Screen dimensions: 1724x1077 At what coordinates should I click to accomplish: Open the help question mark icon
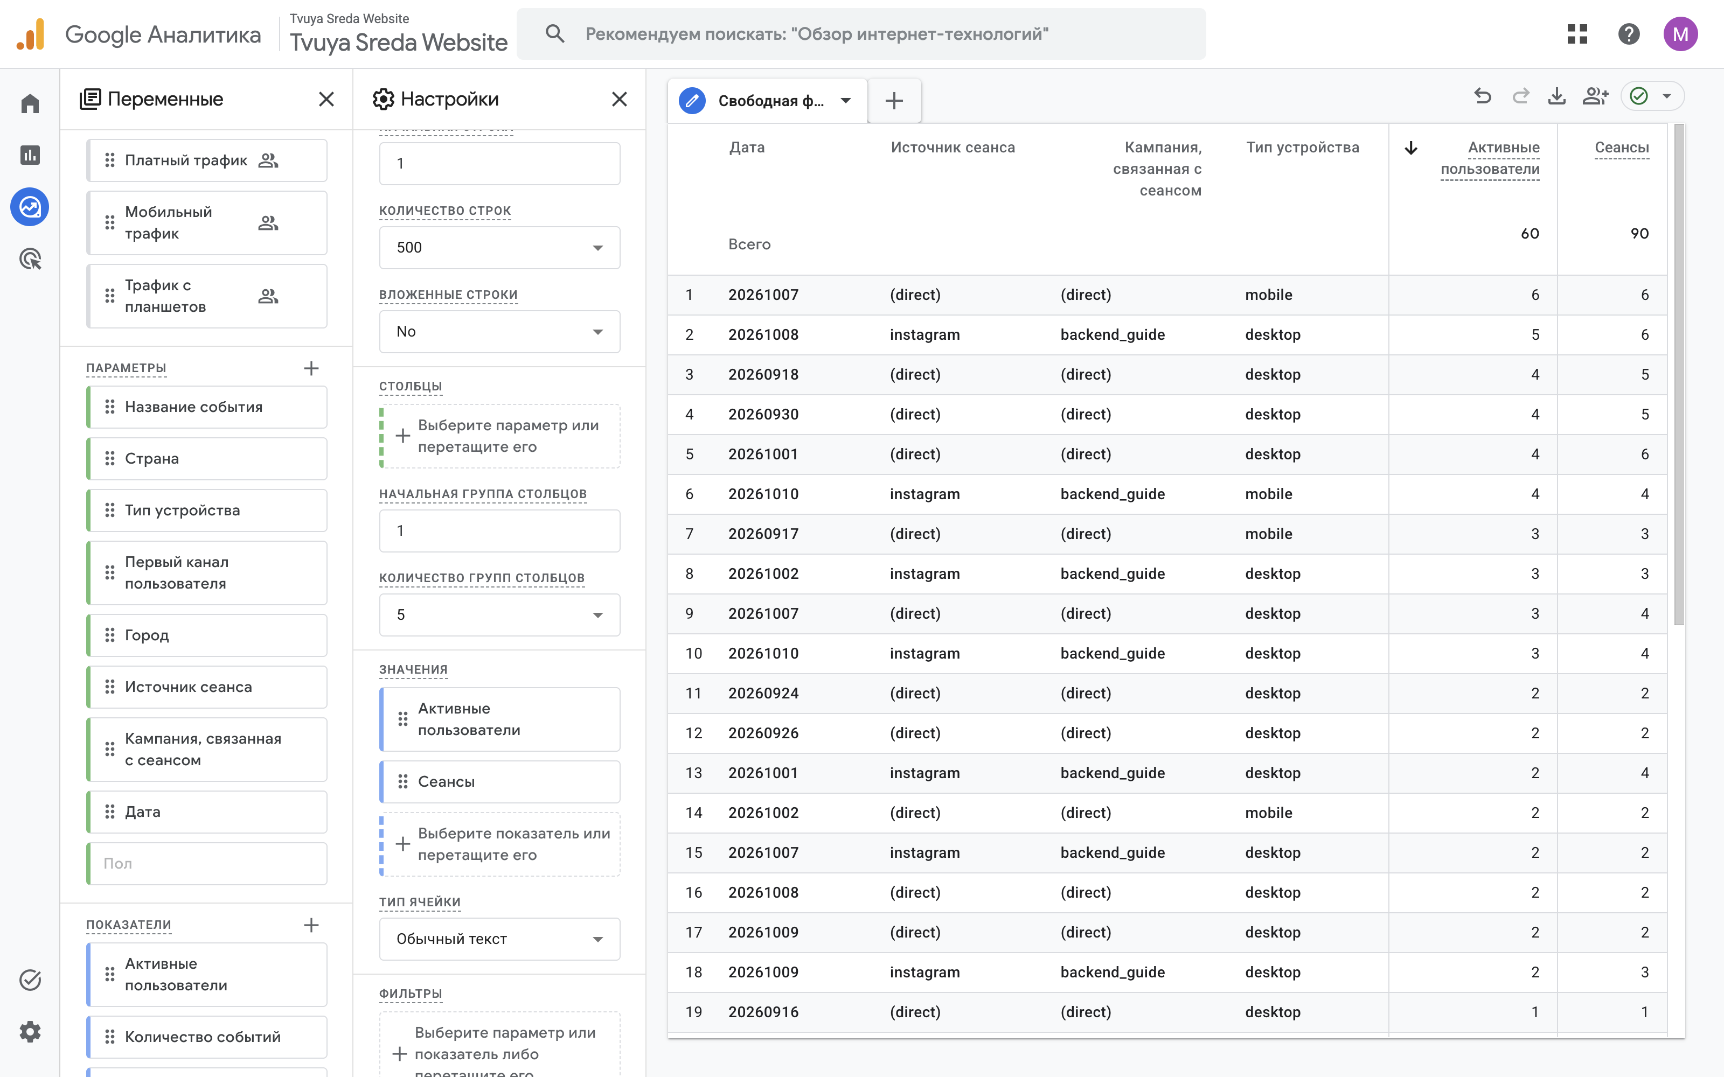(x=1629, y=33)
